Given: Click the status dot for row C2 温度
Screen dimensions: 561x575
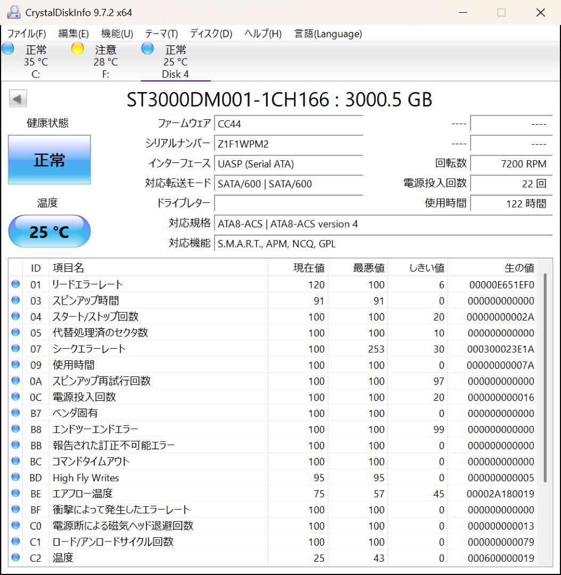Looking at the screenshot, I should [x=15, y=557].
